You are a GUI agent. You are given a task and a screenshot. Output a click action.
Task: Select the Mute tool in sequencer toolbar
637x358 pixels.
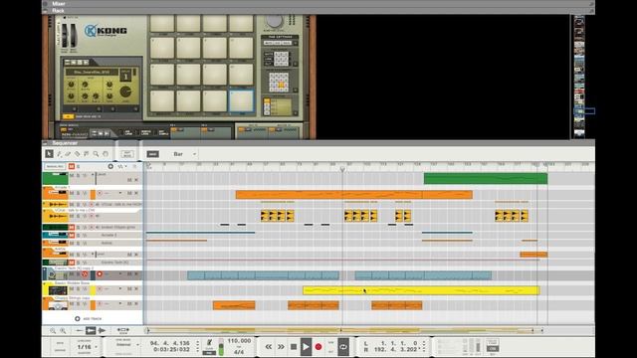coord(87,154)
